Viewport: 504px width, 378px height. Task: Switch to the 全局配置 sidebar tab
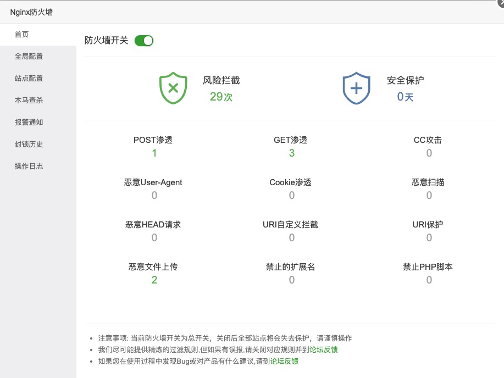tap(38, 56)
